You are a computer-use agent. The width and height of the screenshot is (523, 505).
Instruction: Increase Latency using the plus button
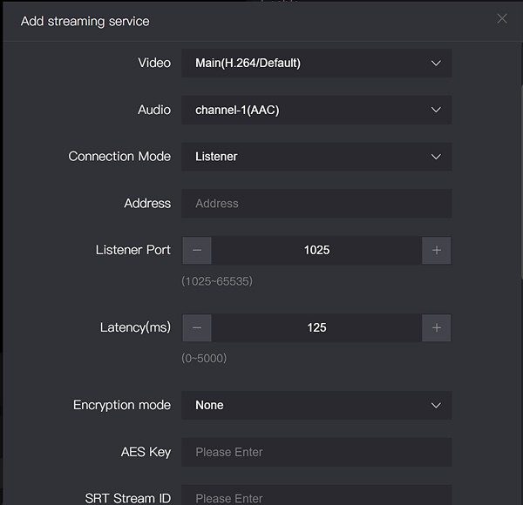point(437,327)
